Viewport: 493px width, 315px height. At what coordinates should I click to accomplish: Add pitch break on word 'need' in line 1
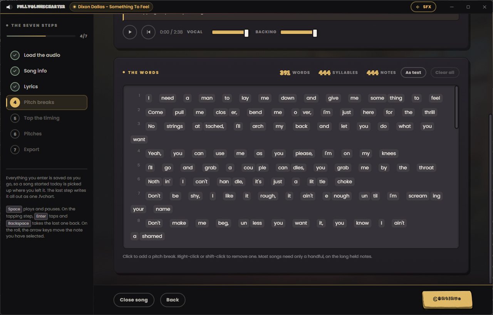coord(168,98)
